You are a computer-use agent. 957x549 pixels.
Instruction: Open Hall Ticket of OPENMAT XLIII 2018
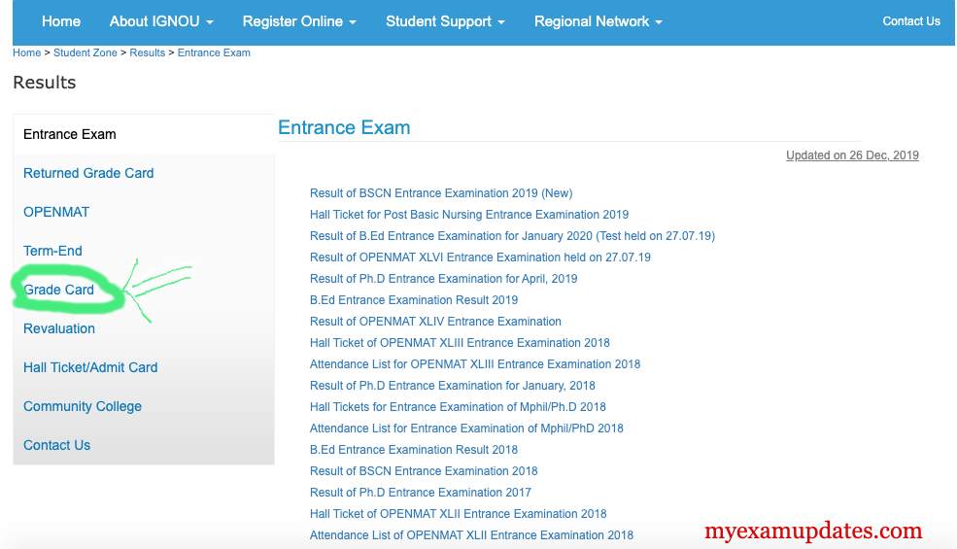460,343
